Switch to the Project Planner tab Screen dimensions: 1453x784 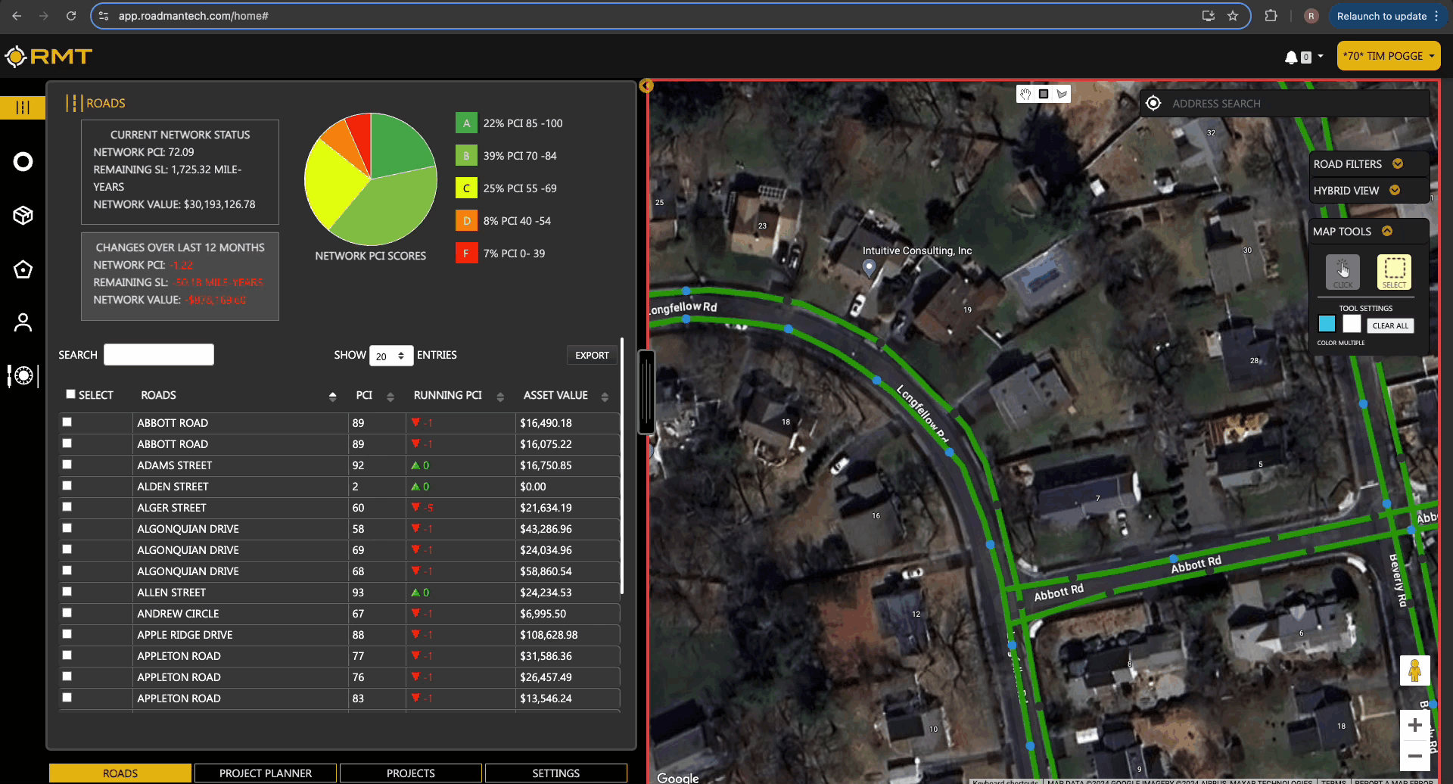pos(266,773)
